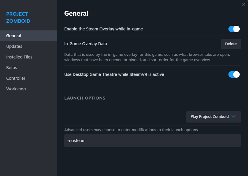Close the properties window with X

244,4
